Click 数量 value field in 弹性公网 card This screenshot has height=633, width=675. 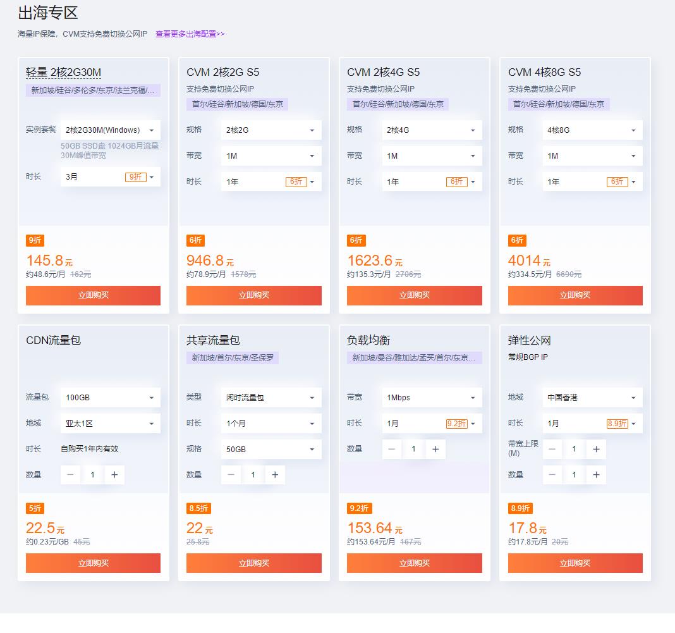pyautogui.click(x=575, y=474)
